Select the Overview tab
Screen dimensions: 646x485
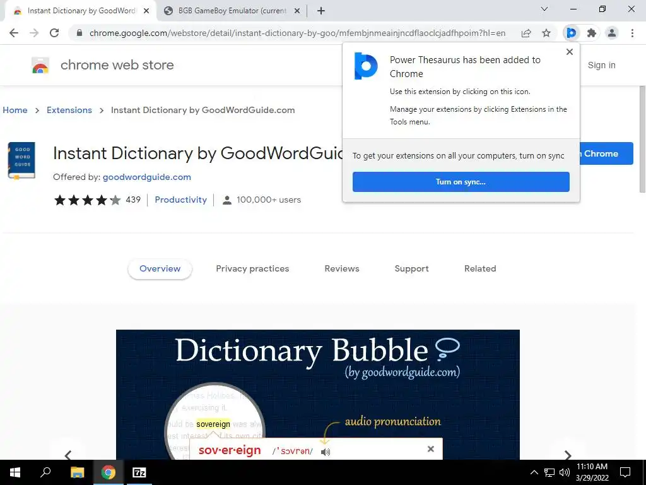pyautogui.click(x=160, y=269)
